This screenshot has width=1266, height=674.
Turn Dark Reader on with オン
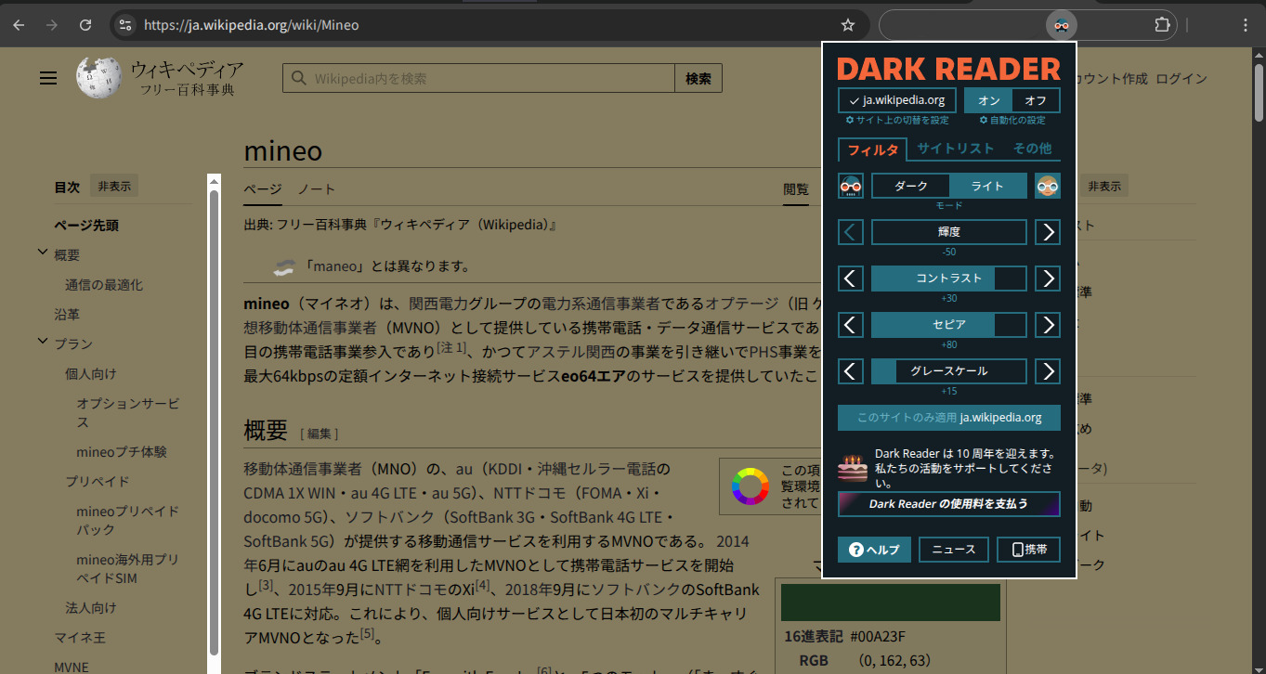click(x=988, y=100)
